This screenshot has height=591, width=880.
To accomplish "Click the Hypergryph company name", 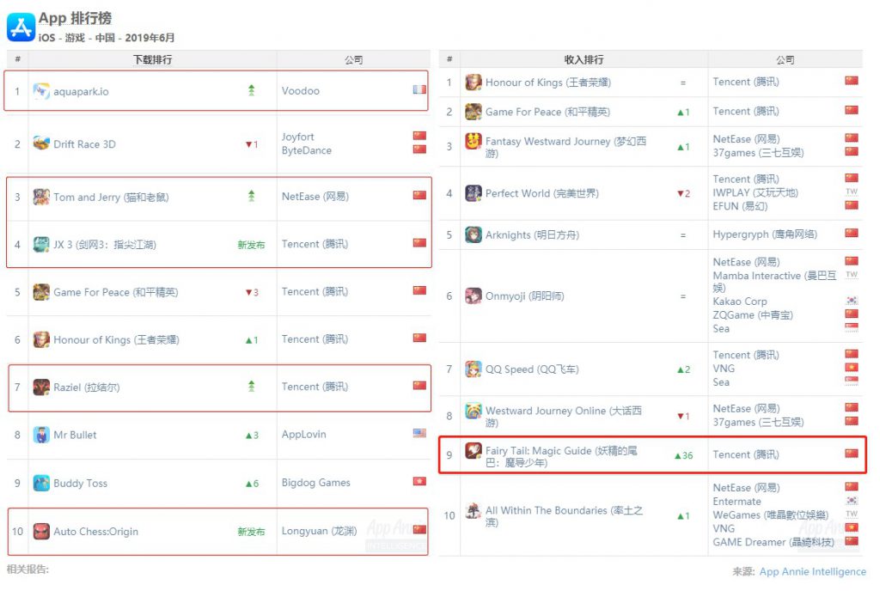I will [x=765, y=234].
